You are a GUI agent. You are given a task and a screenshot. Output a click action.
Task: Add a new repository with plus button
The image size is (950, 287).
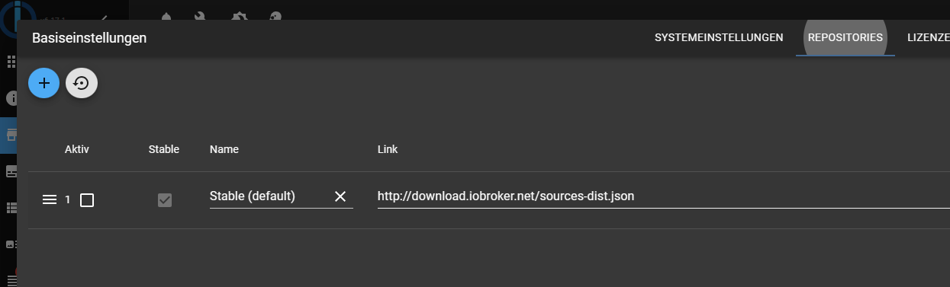tap(43, 83)
